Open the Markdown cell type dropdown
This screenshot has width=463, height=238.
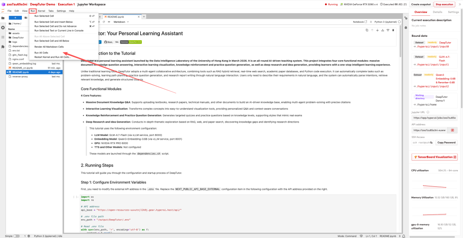pos(121,22)
